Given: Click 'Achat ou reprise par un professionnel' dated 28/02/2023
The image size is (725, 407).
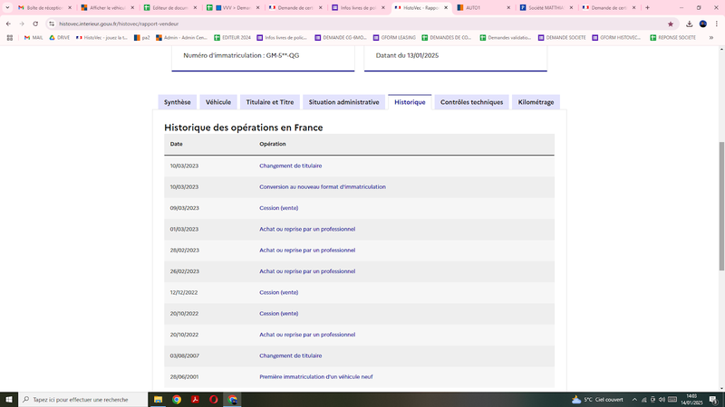Looking at the screenshot, I should [x=307, y=251].
